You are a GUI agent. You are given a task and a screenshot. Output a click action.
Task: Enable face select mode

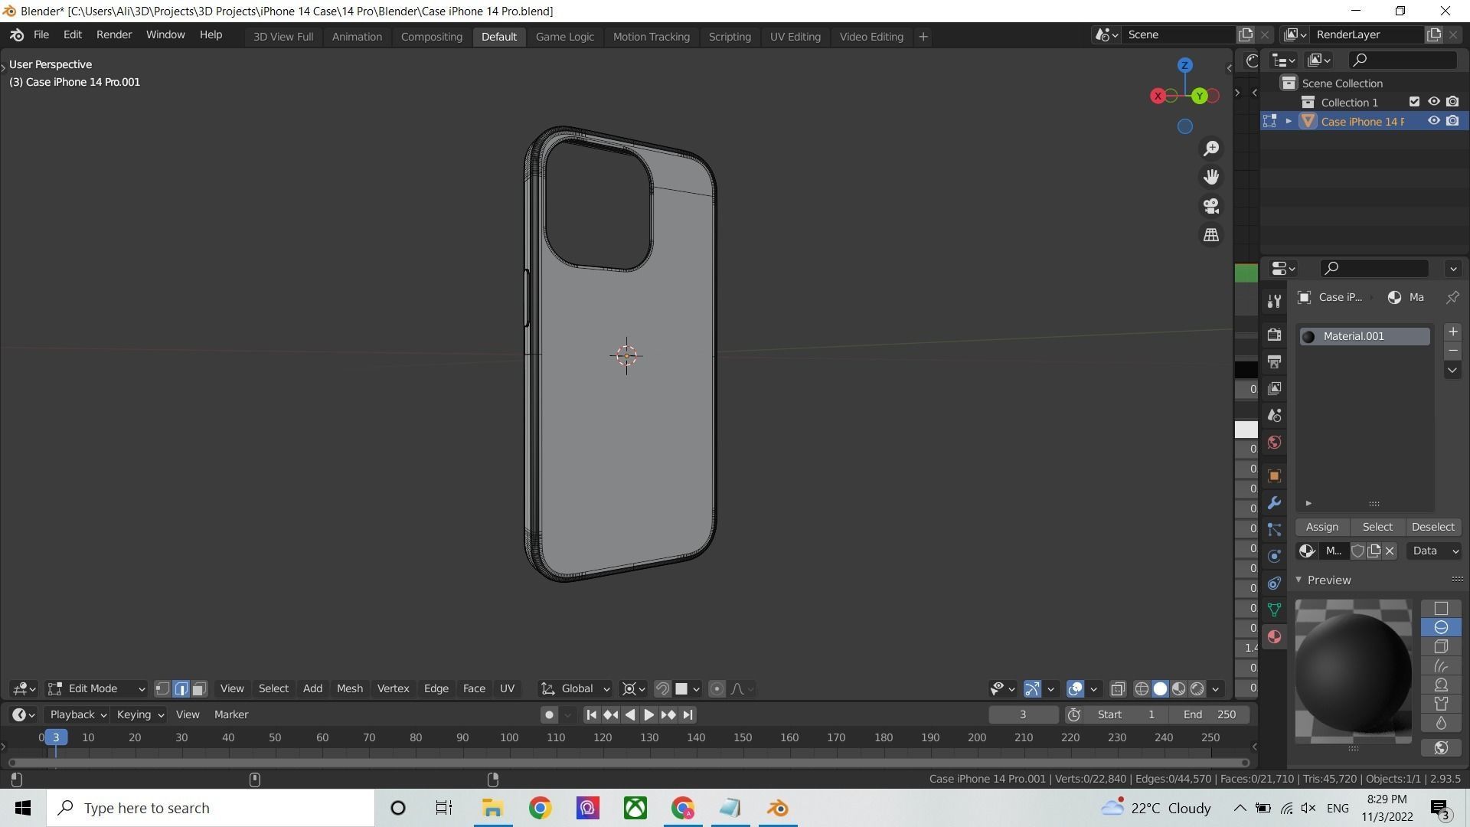[x=199, y=689]
